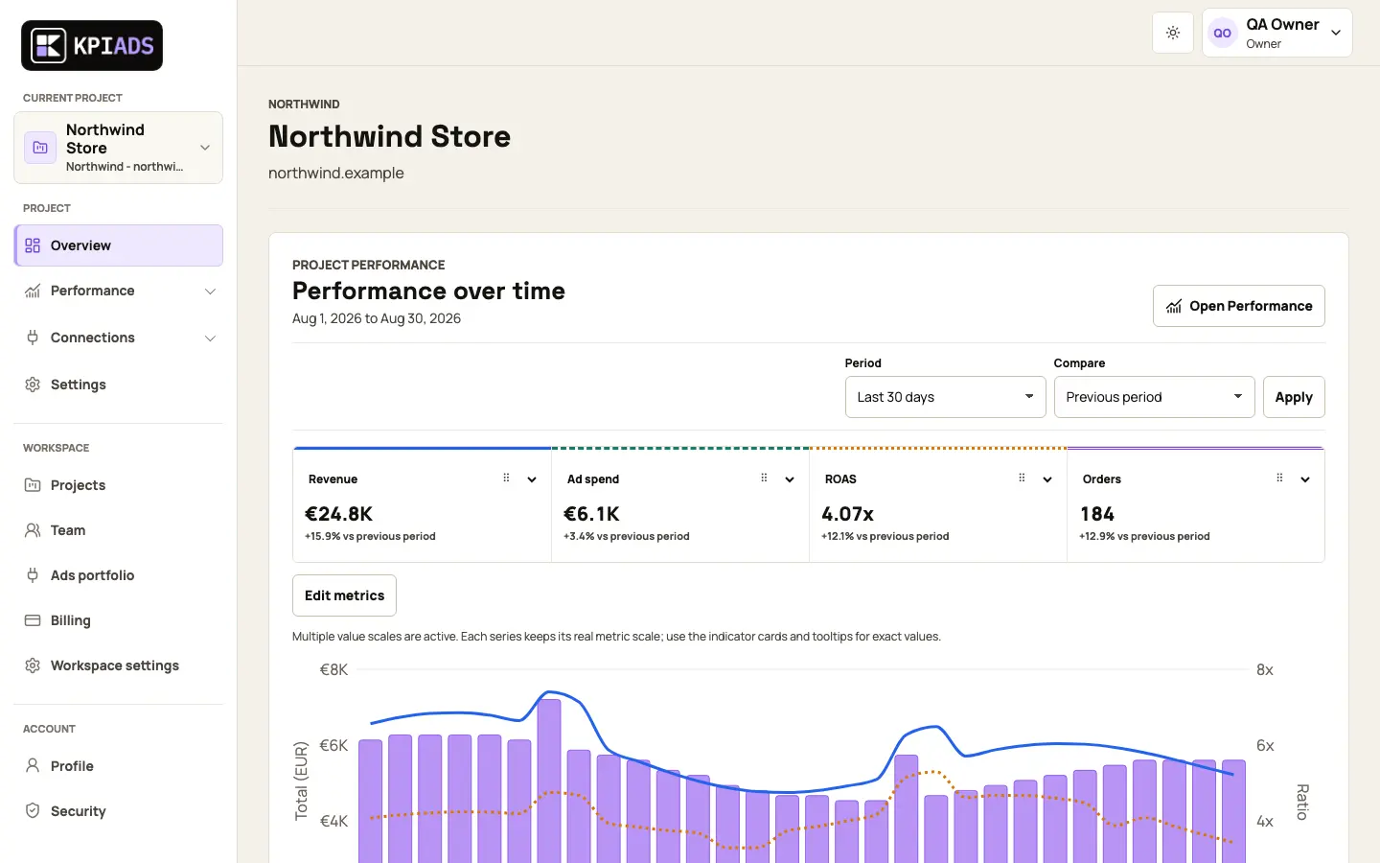Select the Overview menu item

(x=119, y=245)
